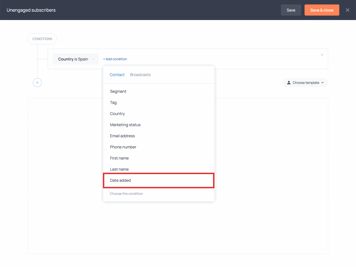Select the Date added condition
Screen dimensions: 356x267
[x=120, y=181]
